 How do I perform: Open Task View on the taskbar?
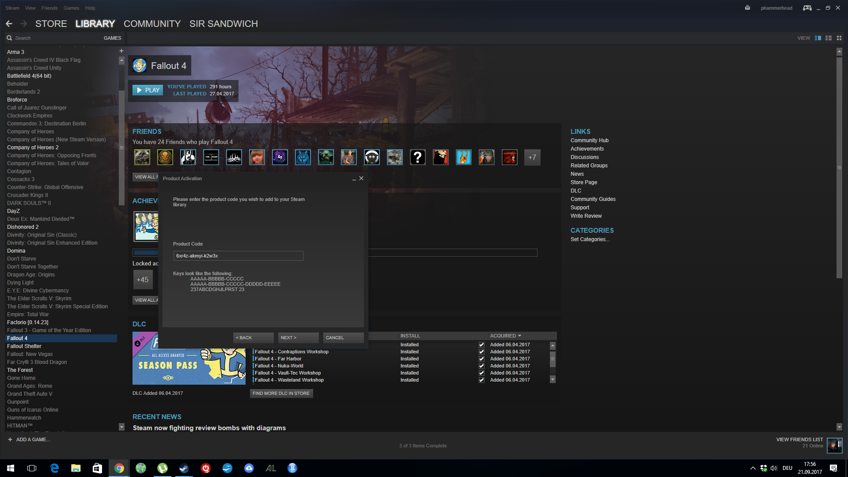[32, 468]
